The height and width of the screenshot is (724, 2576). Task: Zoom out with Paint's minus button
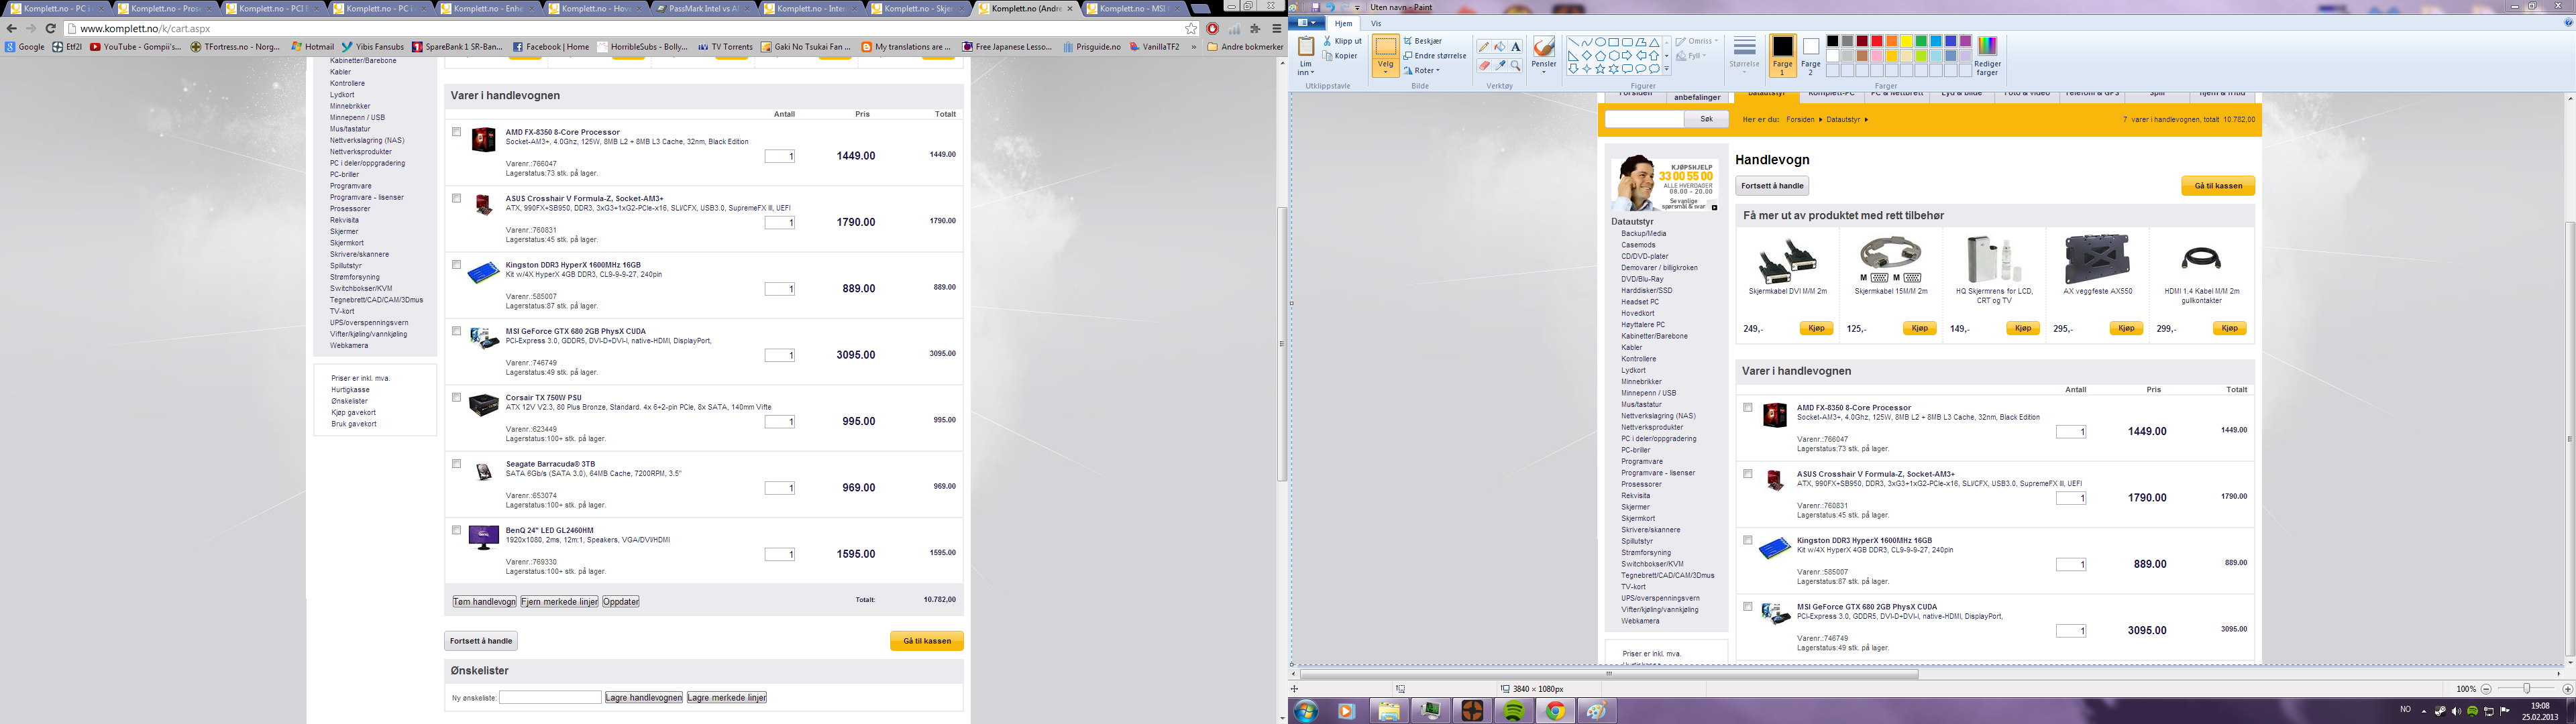(2486, 689)
